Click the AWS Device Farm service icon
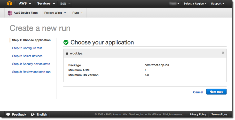Image resolution: width=235 pixels, height=120 pixels. point(10,13)
